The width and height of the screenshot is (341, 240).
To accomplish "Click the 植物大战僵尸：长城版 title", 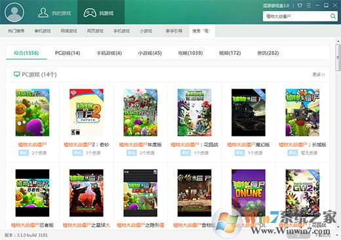I will pos(302,144).
